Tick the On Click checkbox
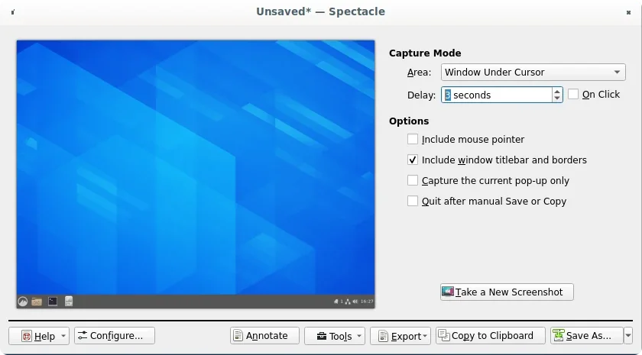Image resolution: width=642 pixels, height=355 pixels. point(573,95)
